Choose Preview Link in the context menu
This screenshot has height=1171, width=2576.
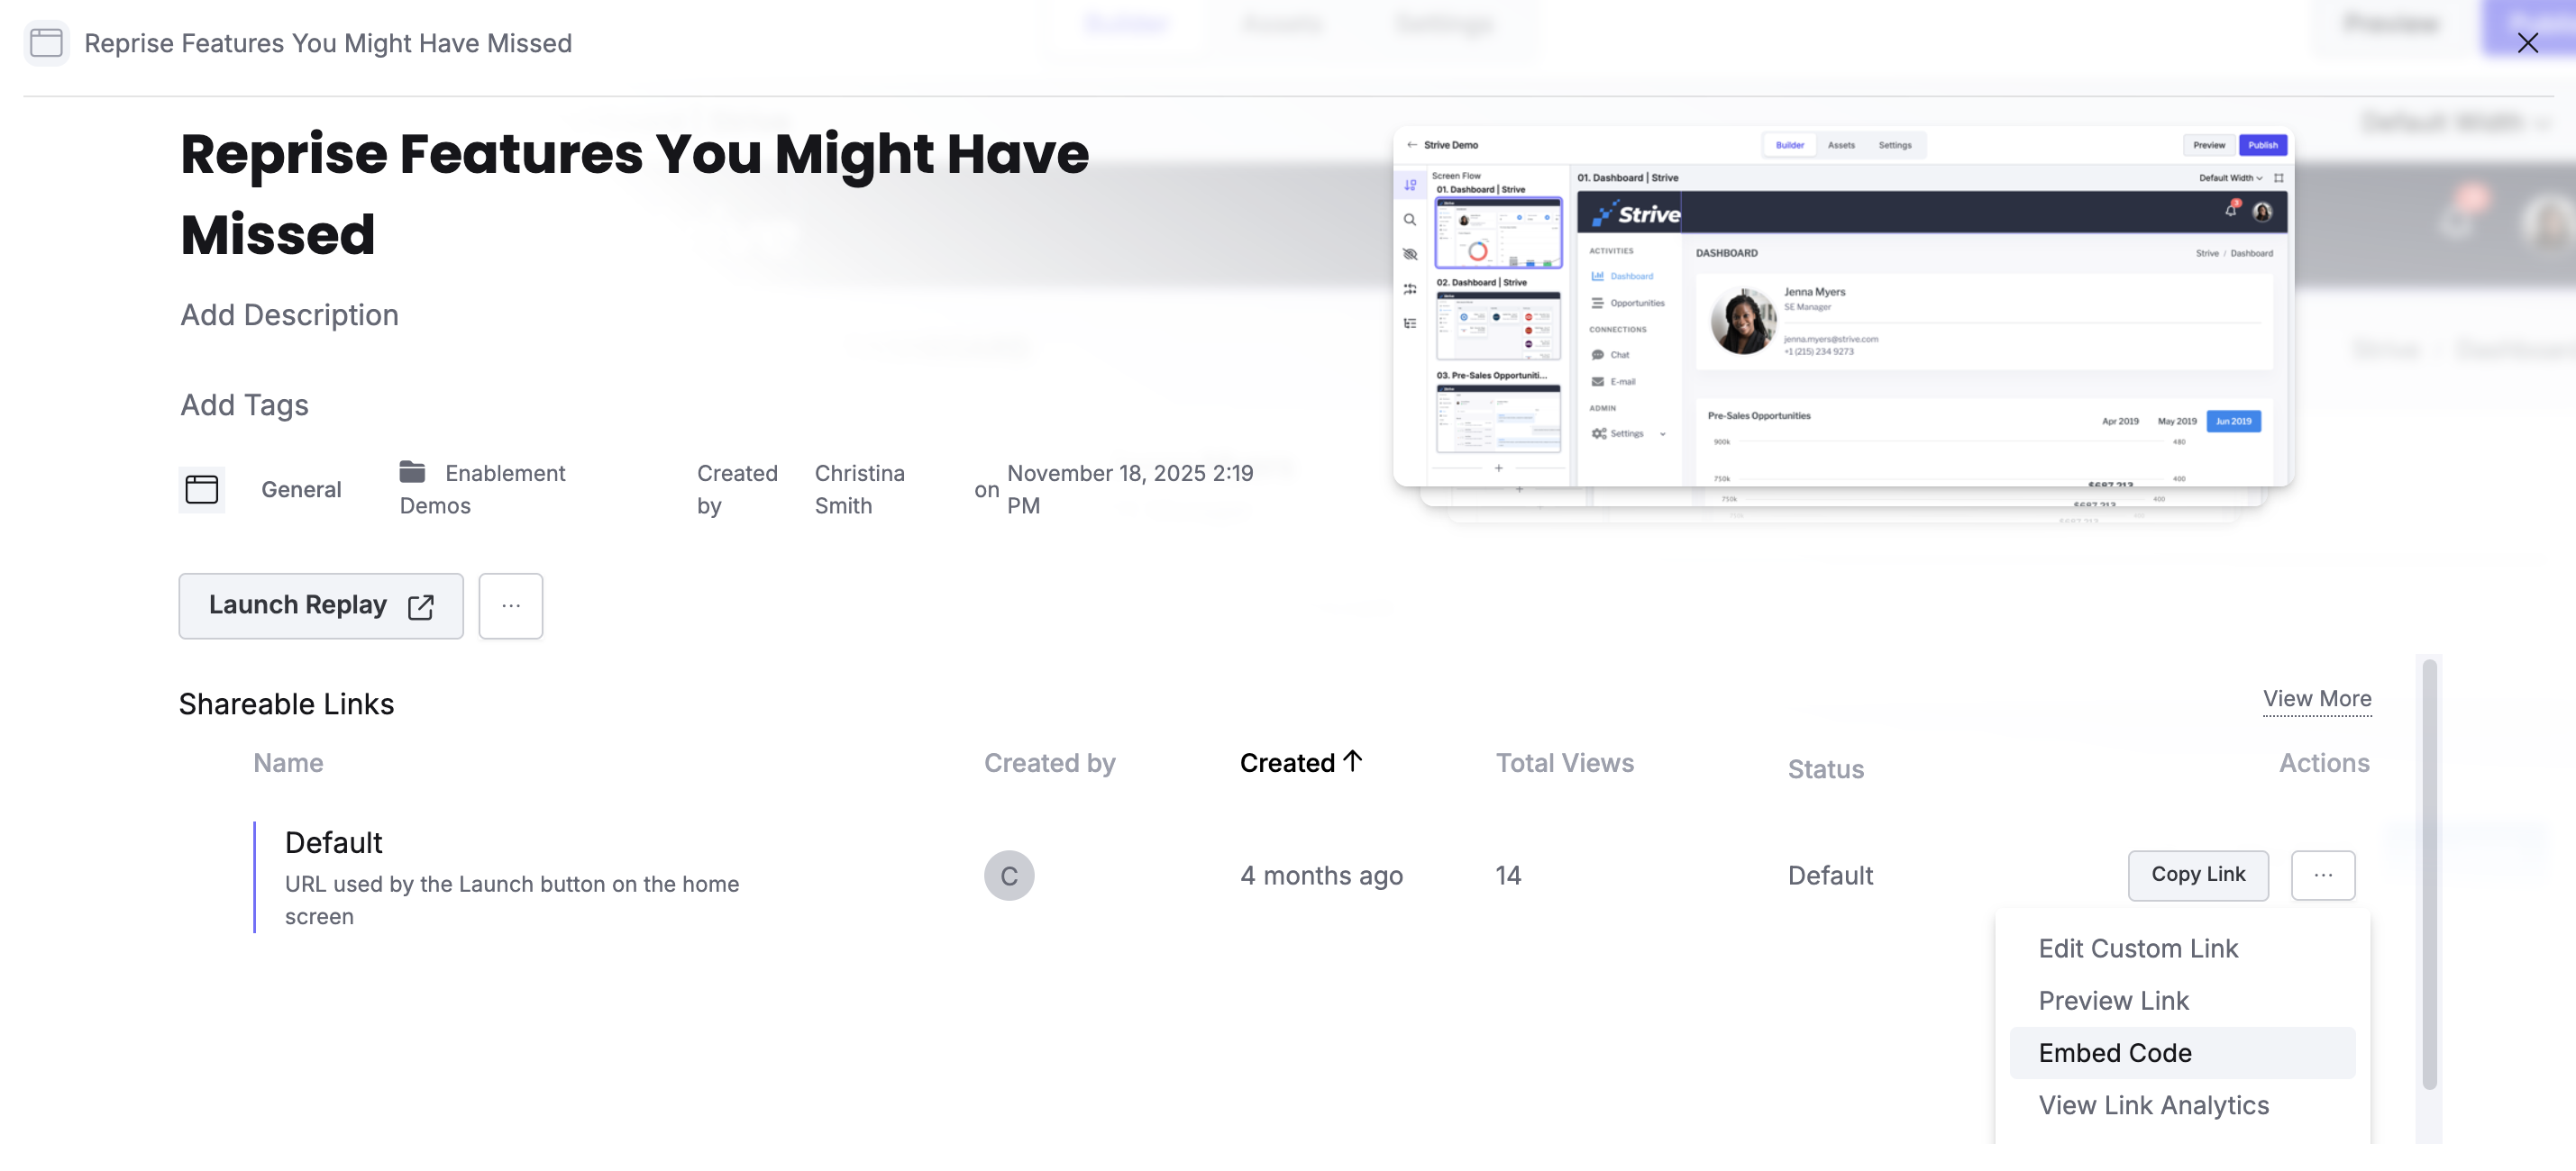click(x=2113, y=1000)
